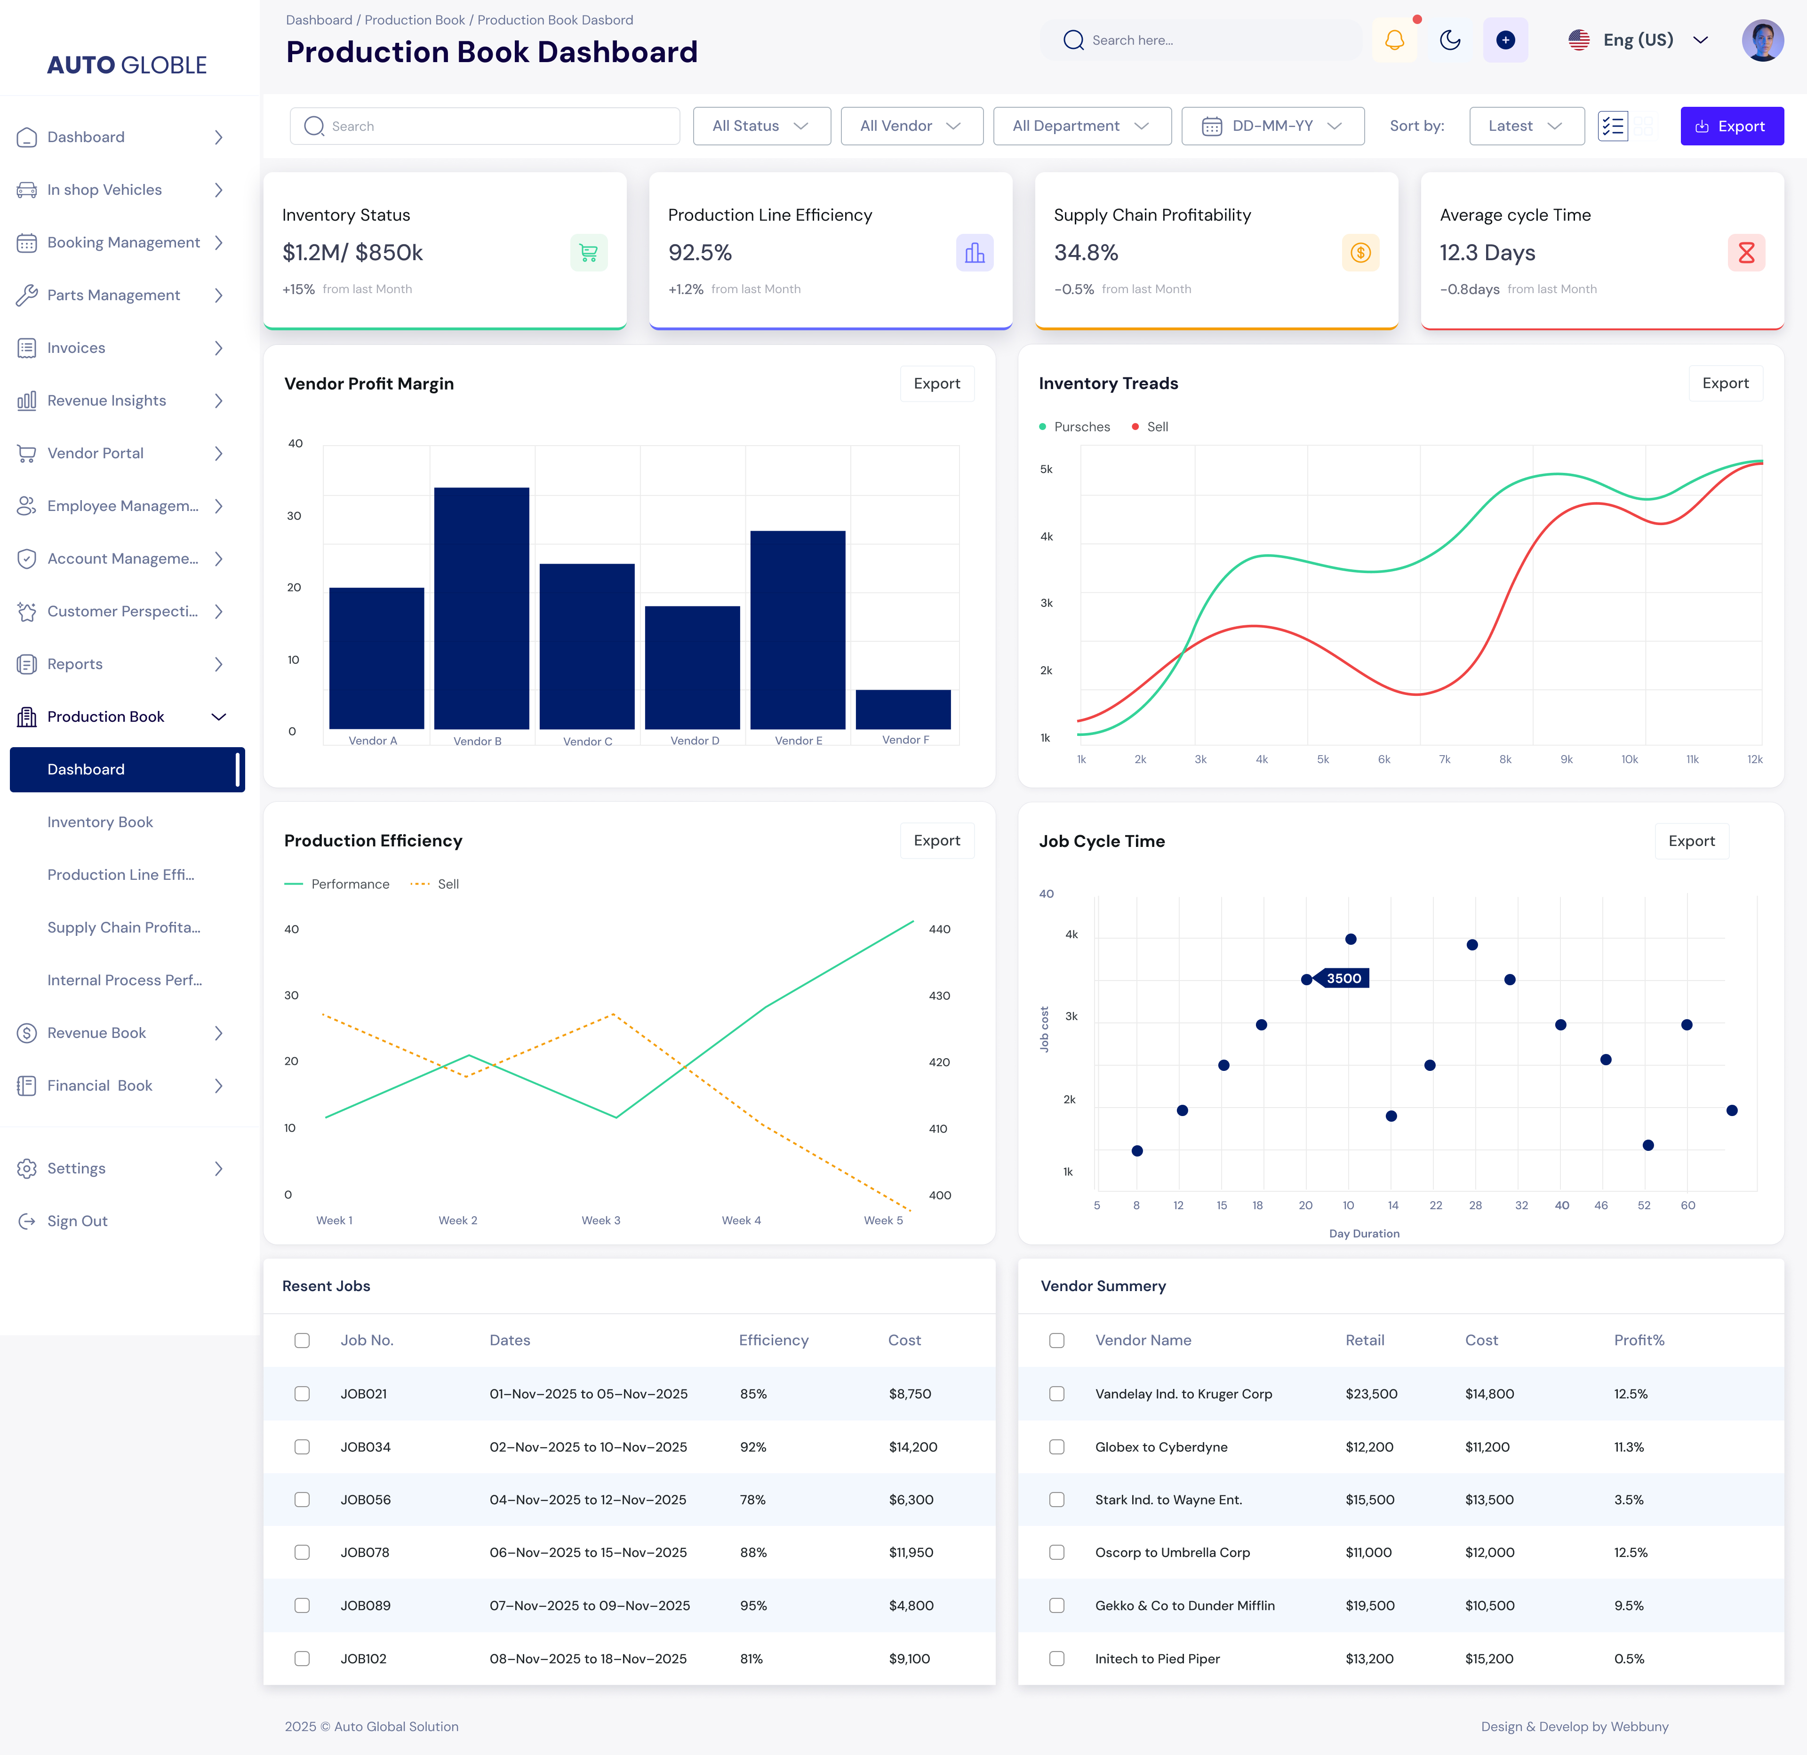Click the Invoices document icon
The height and width of the screenshot is (1755, 1807).
click(x=27, y=348)
